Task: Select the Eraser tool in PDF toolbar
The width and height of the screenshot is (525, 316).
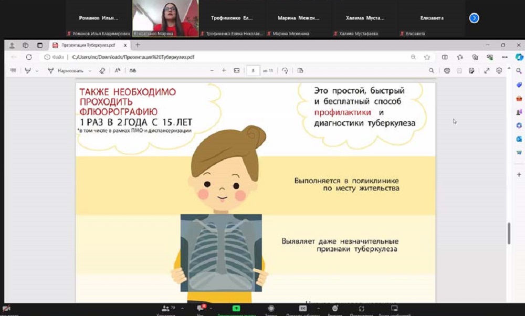Action: 102,70
